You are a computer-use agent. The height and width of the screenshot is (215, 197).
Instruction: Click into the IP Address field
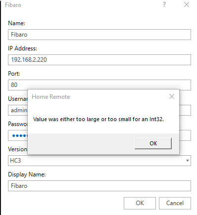(99, 60)
